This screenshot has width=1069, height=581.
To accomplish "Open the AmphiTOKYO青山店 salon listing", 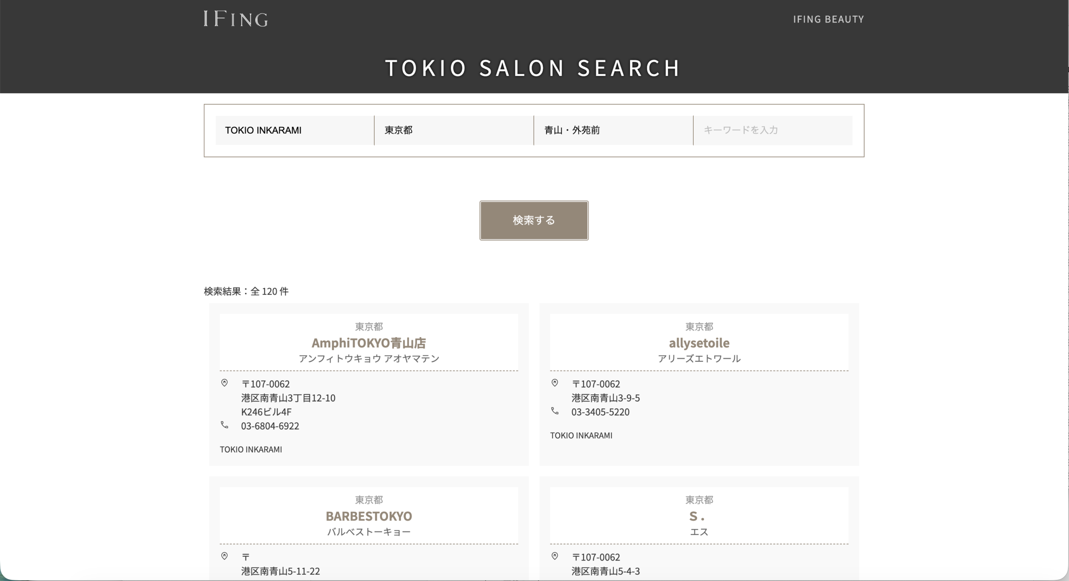I will 369,343.
